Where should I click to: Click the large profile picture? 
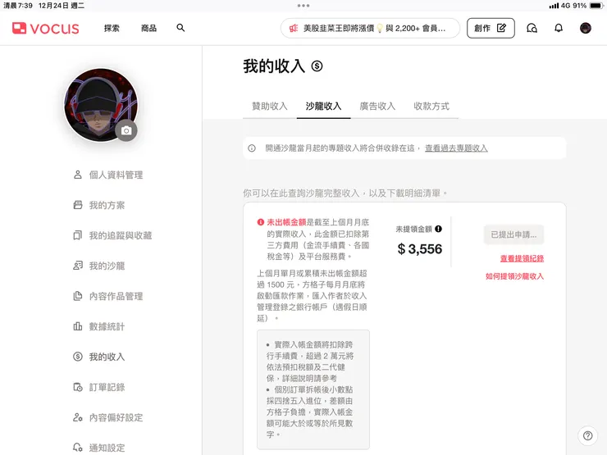101,105
